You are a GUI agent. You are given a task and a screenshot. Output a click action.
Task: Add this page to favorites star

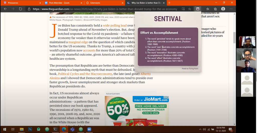pos(190,9)
